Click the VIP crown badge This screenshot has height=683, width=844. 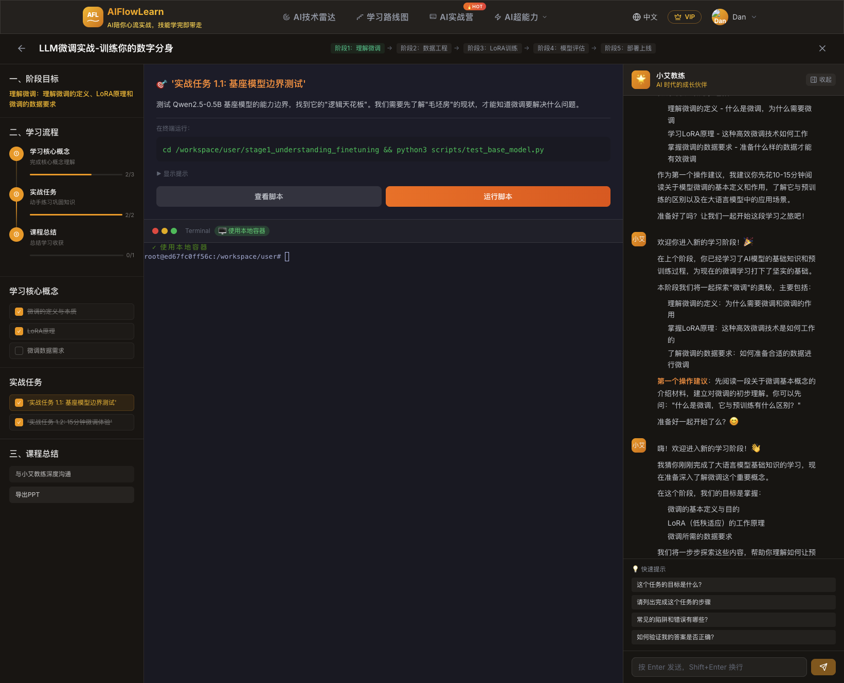(684, 17)
